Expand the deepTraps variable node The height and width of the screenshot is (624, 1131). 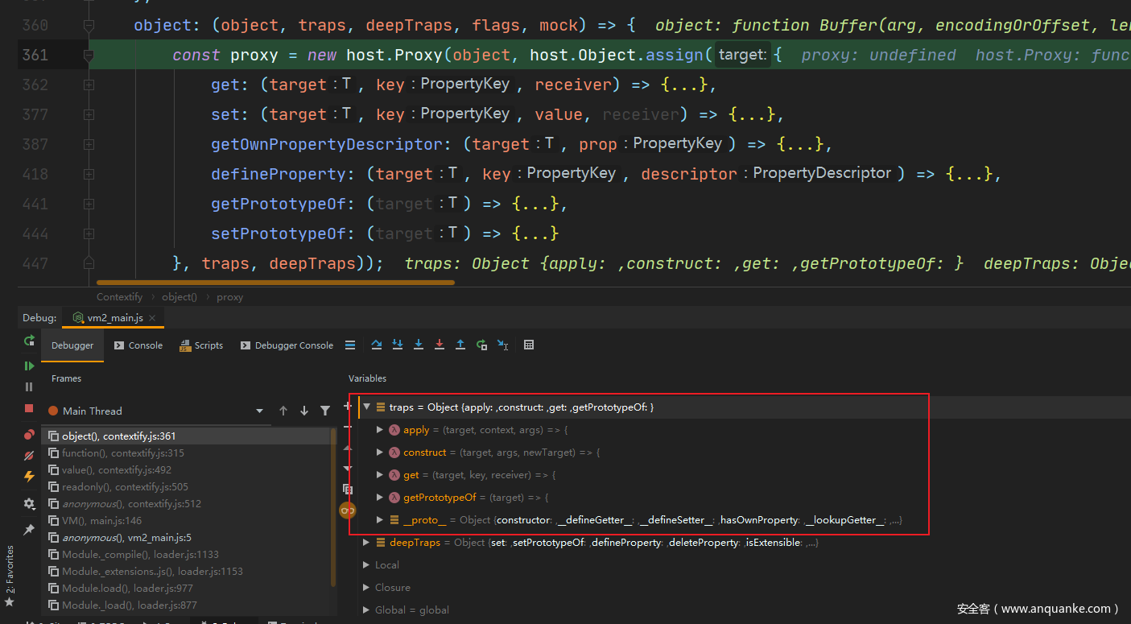point(366,543)
